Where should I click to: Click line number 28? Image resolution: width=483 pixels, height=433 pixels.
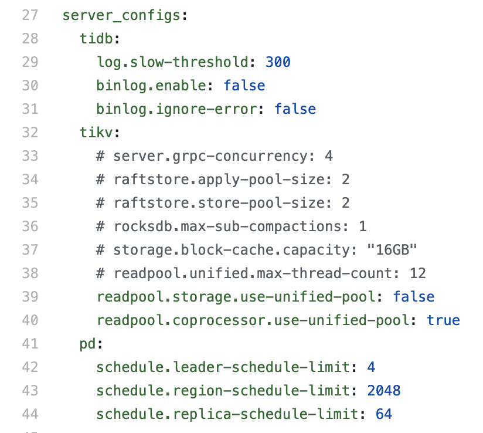30,39
